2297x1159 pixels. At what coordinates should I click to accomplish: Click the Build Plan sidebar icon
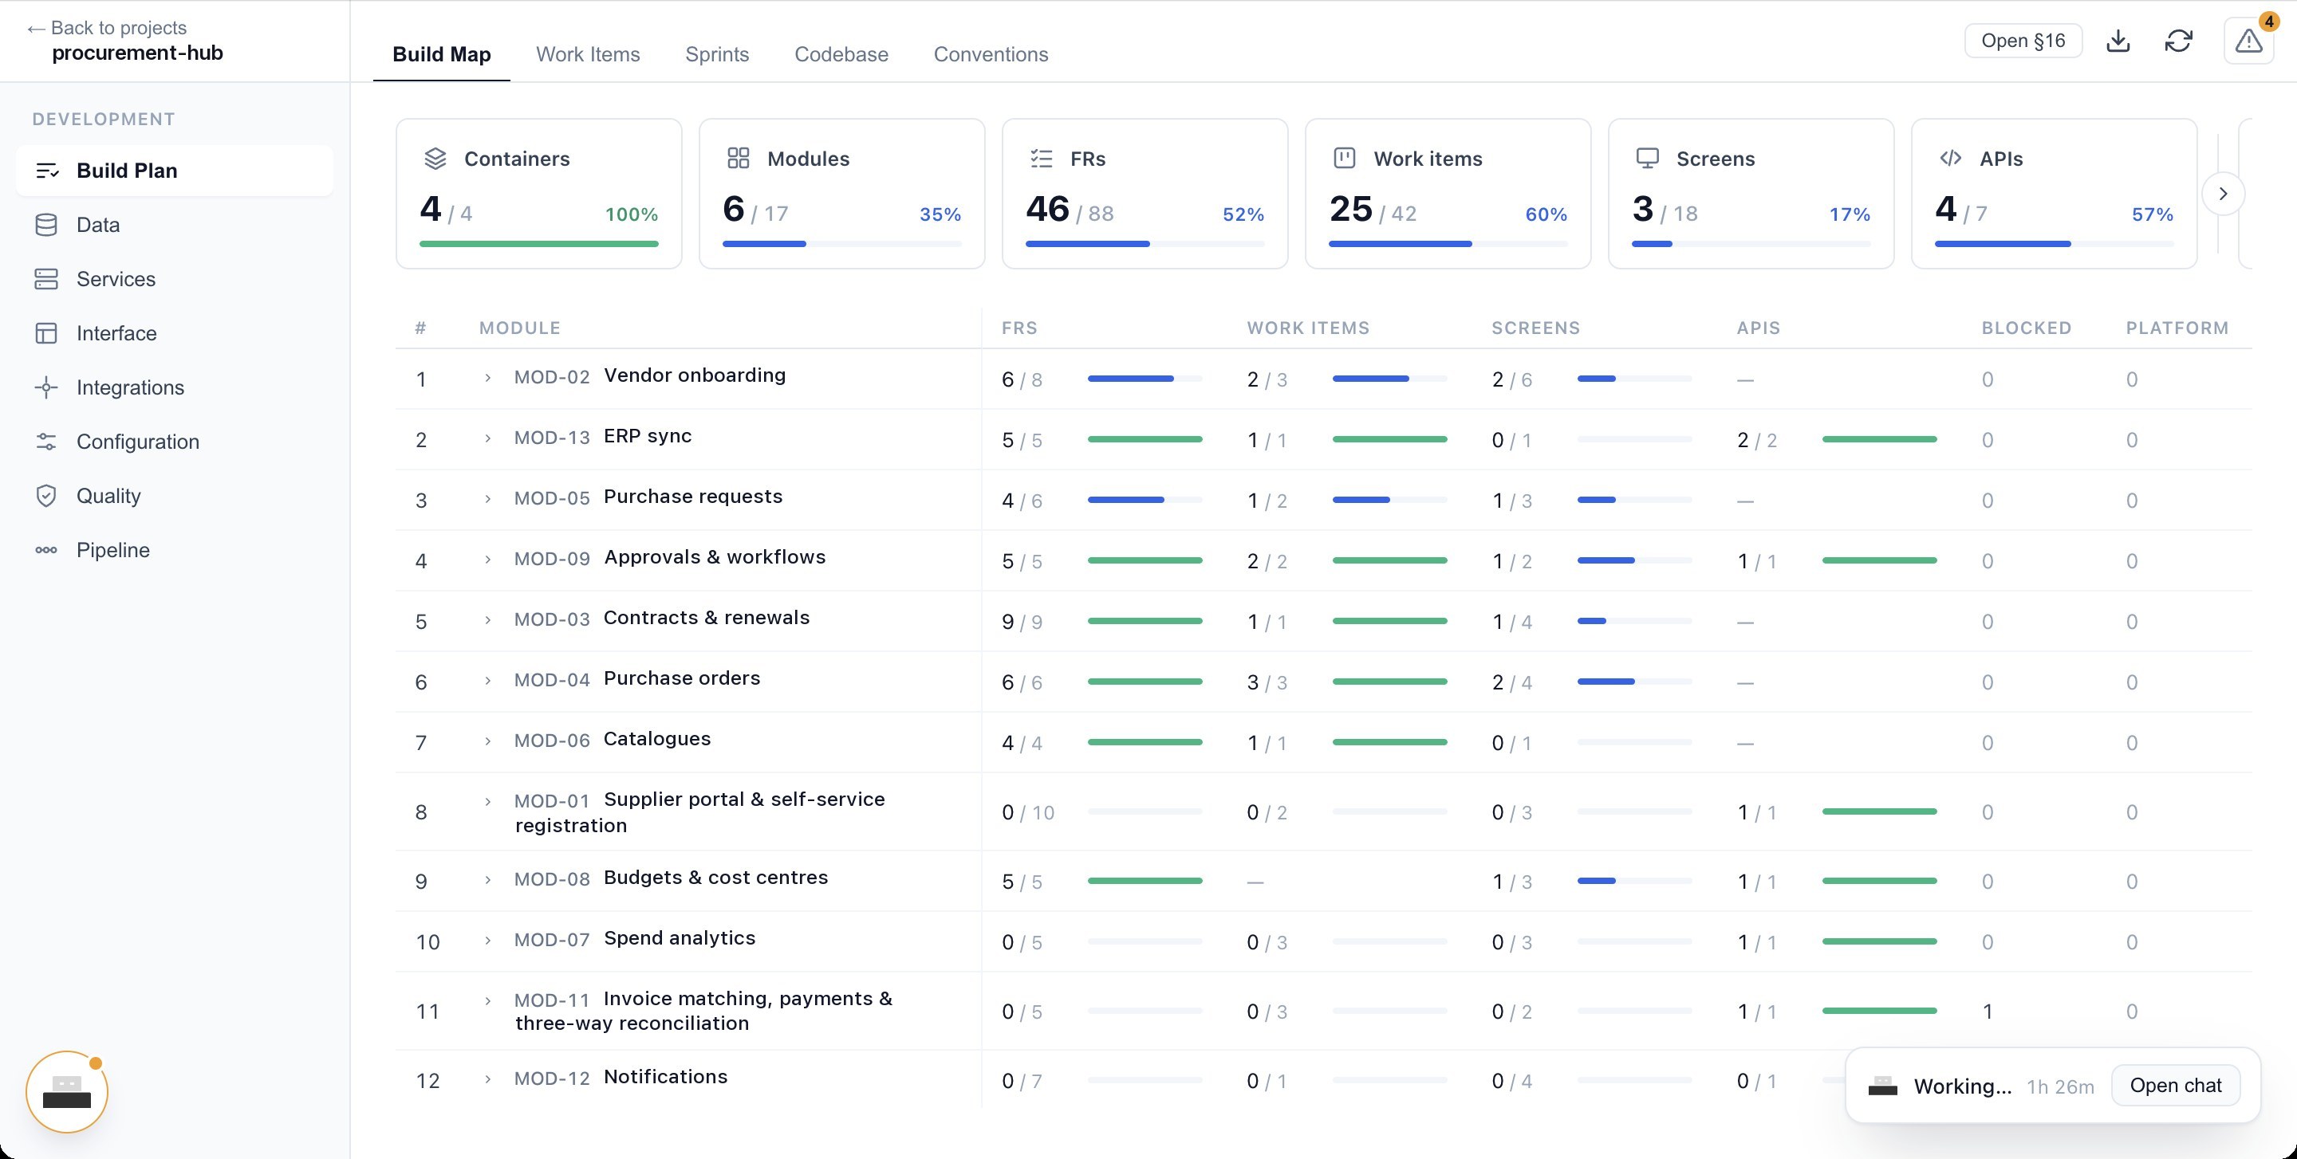46,170
